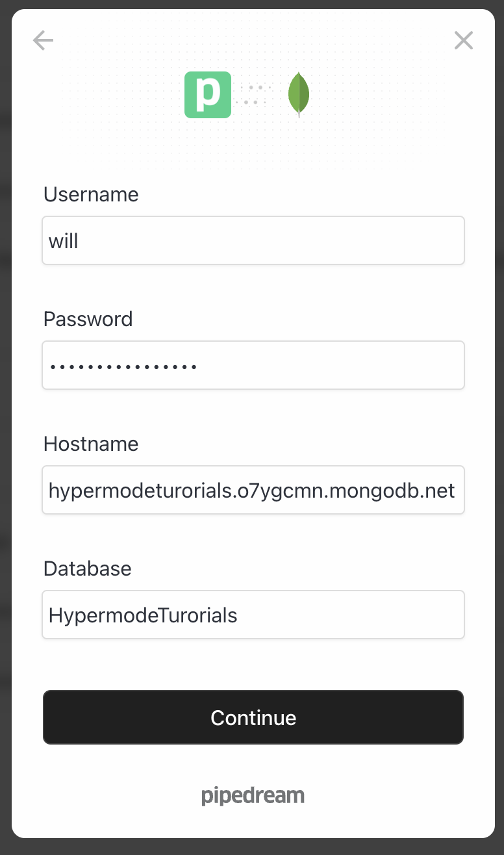Viewport: 504px width, 855px height.
Task: Click the Password label
Action: pyautogui.click(x=88, y=319)
